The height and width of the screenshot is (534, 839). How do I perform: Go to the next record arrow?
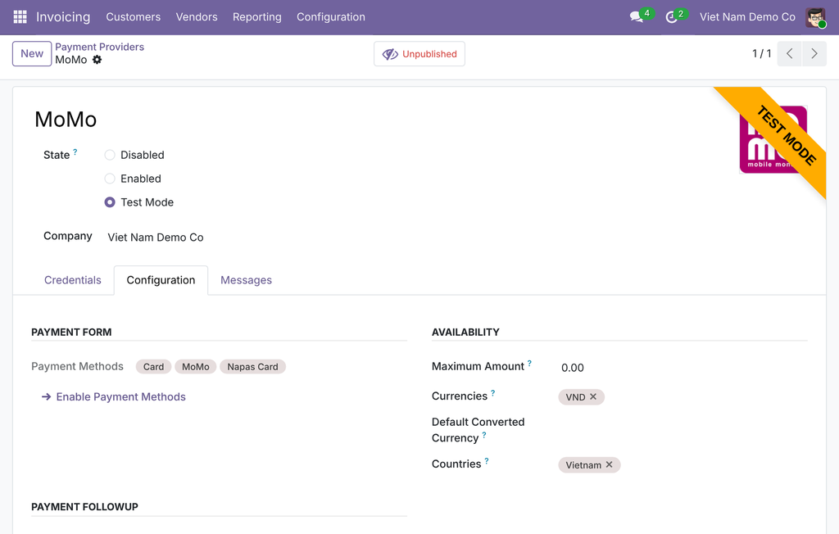[814, 53]
